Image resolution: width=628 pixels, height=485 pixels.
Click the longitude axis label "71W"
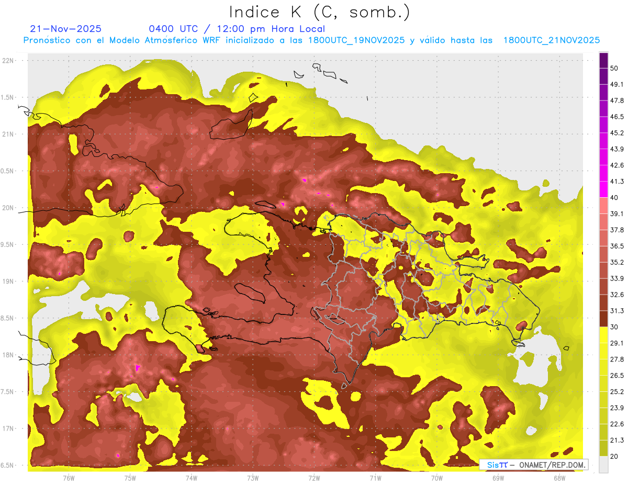375,478
